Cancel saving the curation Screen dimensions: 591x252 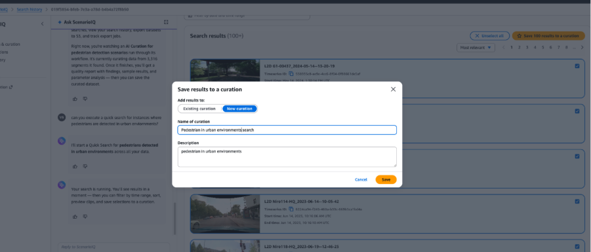point(361,179)
